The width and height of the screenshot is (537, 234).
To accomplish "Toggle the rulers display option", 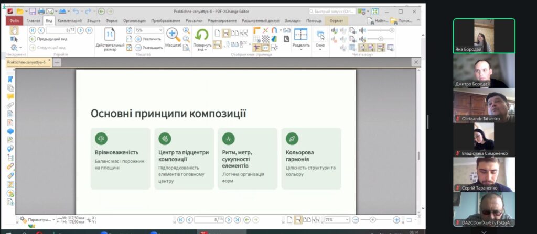I will point(257,30).
